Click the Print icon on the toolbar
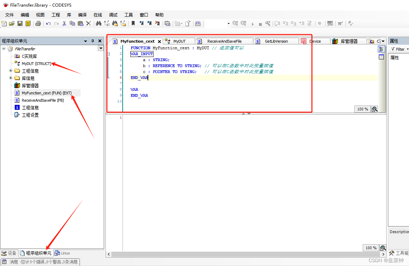This screenshot has height=266, width=409. coord(38,23)
